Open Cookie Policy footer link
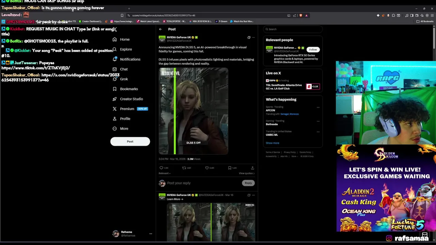This screenshot has width=436, height=245. click(305, 152)
